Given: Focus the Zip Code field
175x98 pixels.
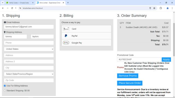Looking at the screenshot, I should (x=29, y=80).
